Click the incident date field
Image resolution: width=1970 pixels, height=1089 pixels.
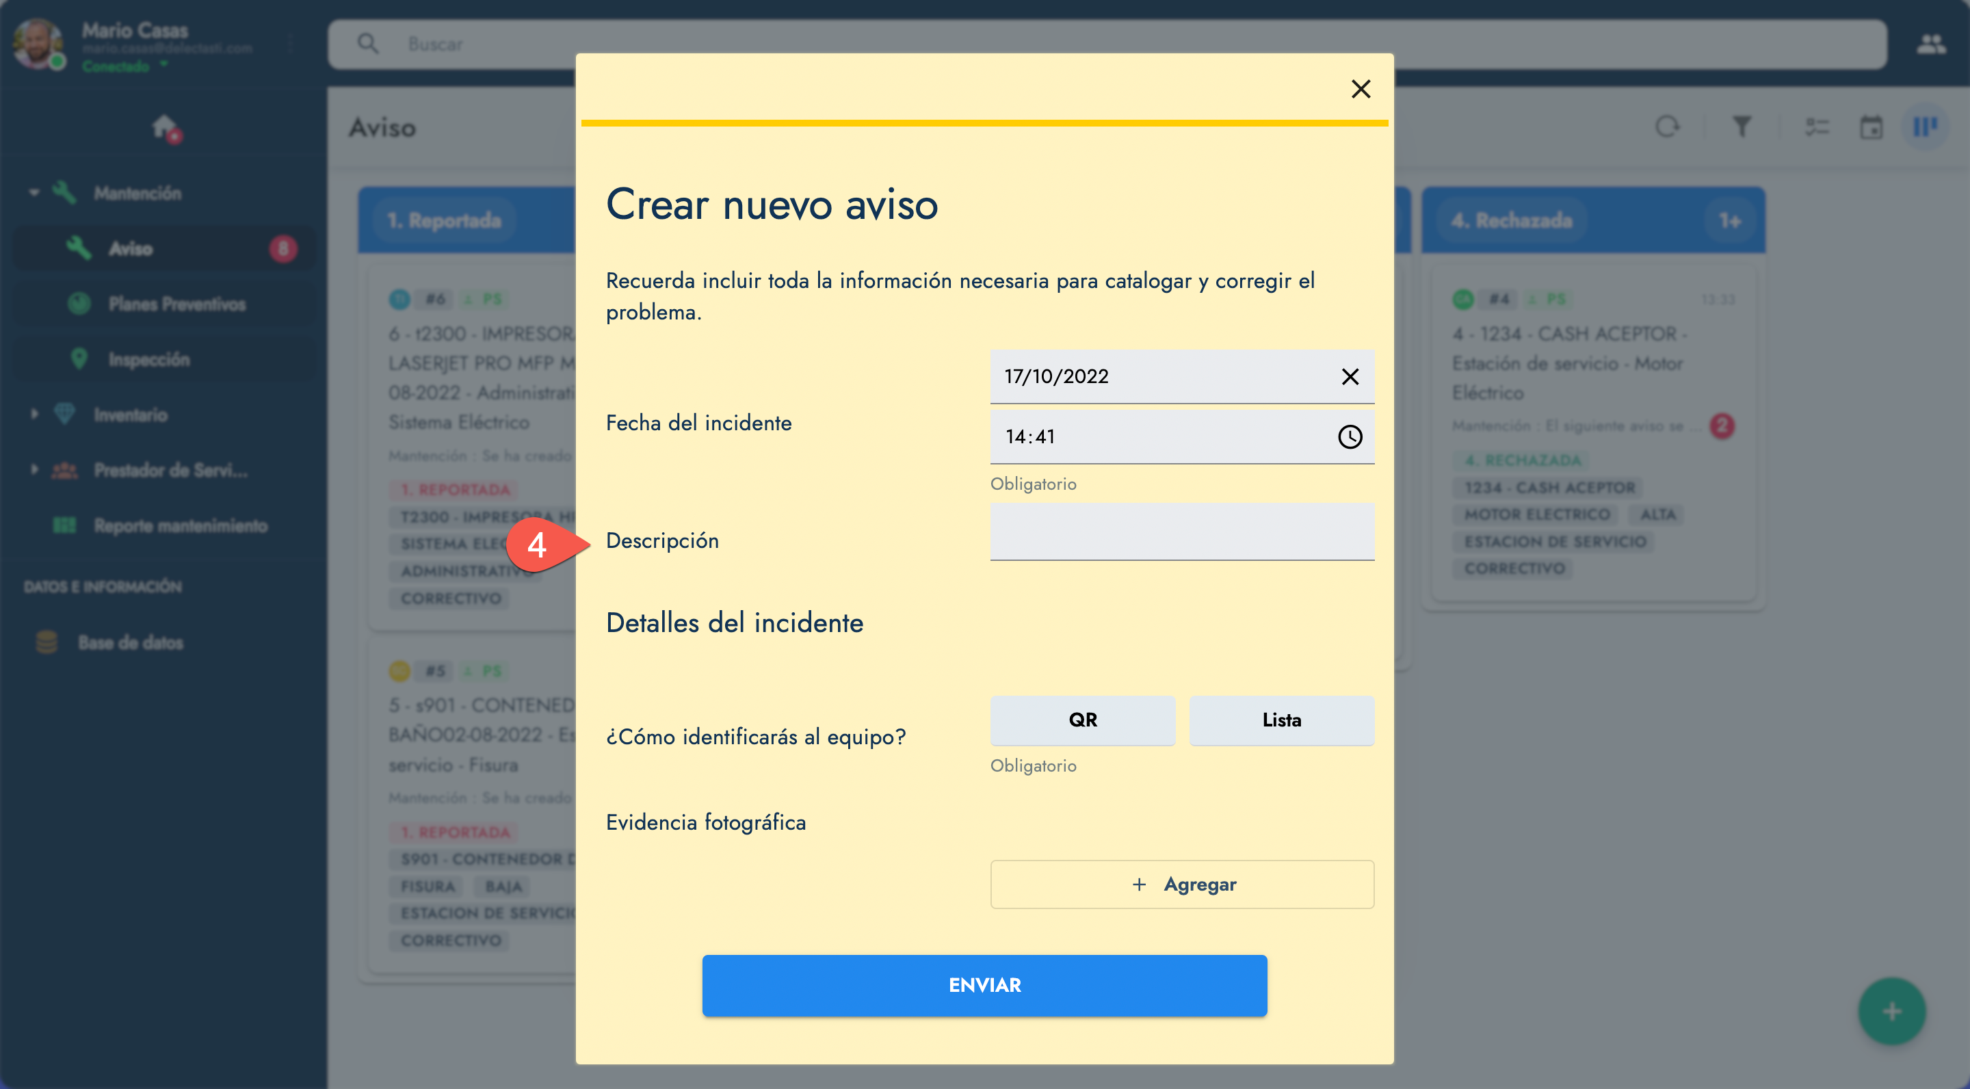(x=1181, y=376)
